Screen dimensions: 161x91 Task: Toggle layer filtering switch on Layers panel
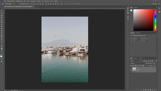click(x=157, y=61)
